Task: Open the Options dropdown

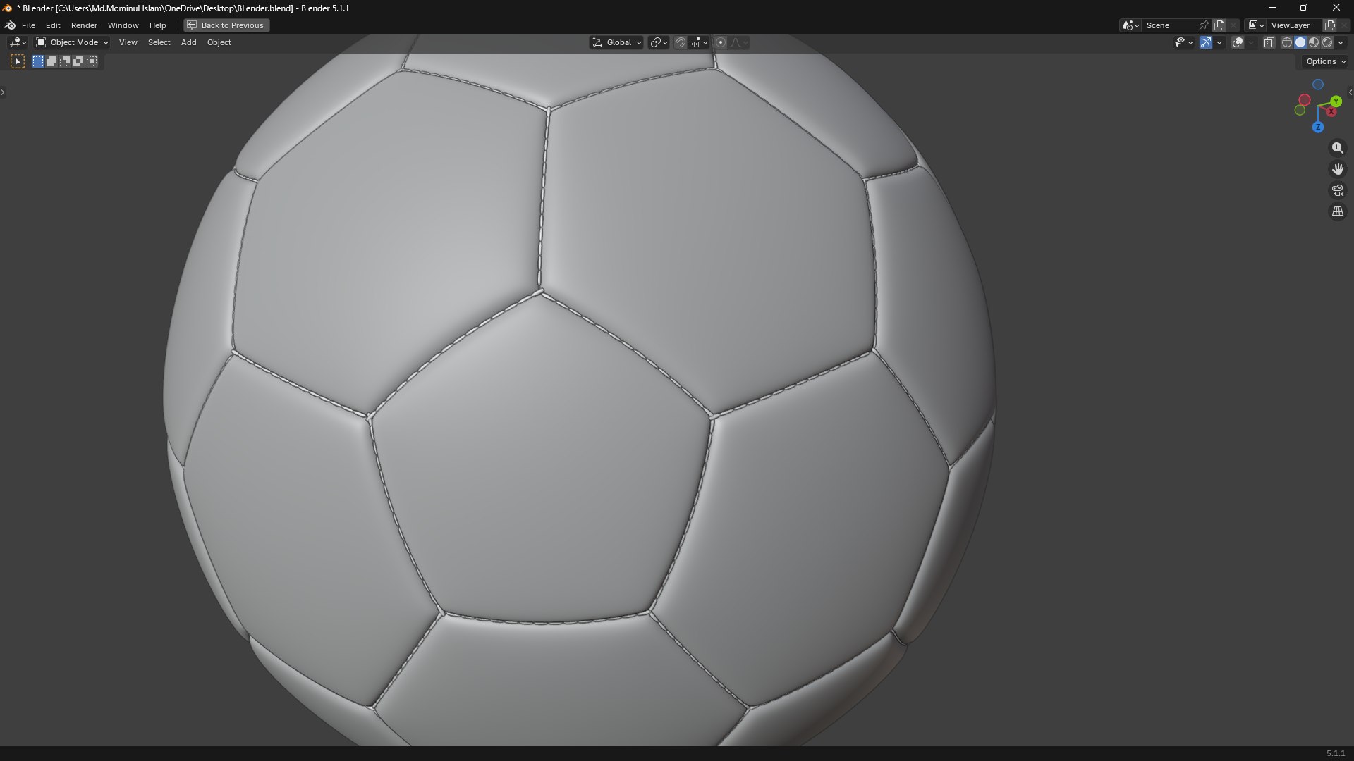Action: tap(1326, 61)
